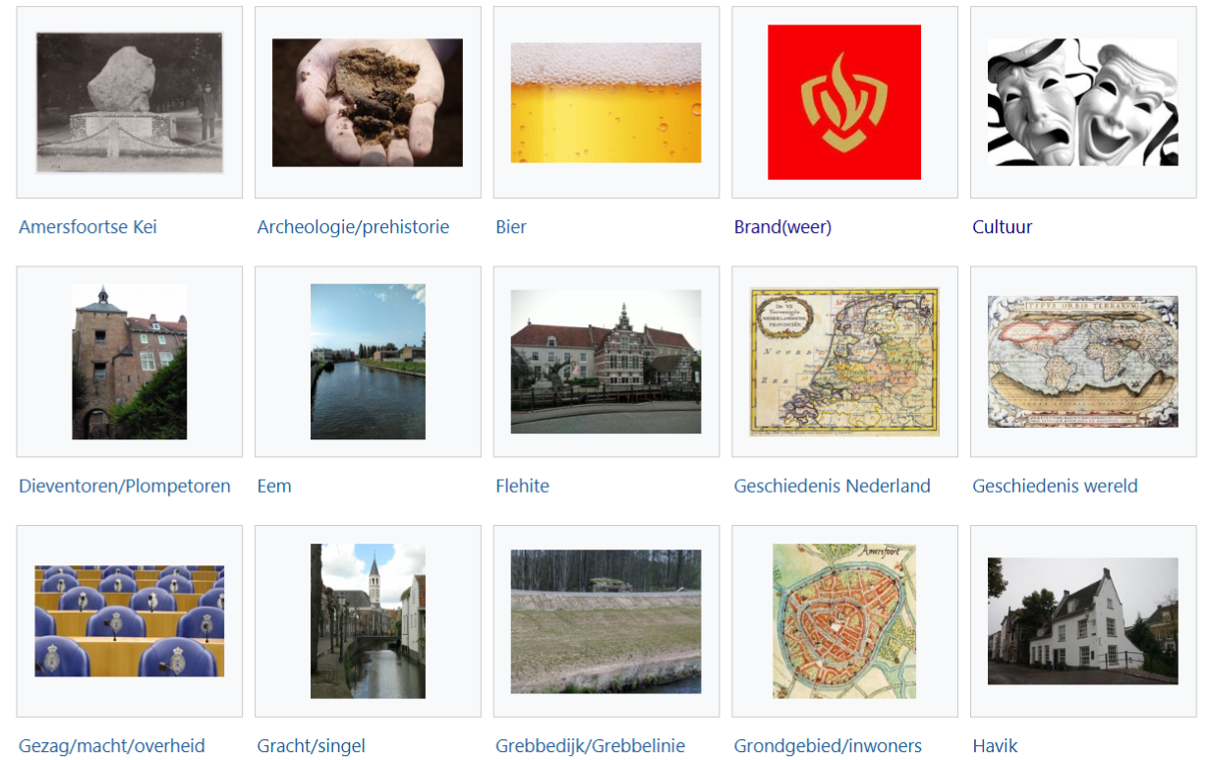1211x760 pixels.
Task: Open the Geschiedenis Nederland link
Action: click(x=832, y=486)
